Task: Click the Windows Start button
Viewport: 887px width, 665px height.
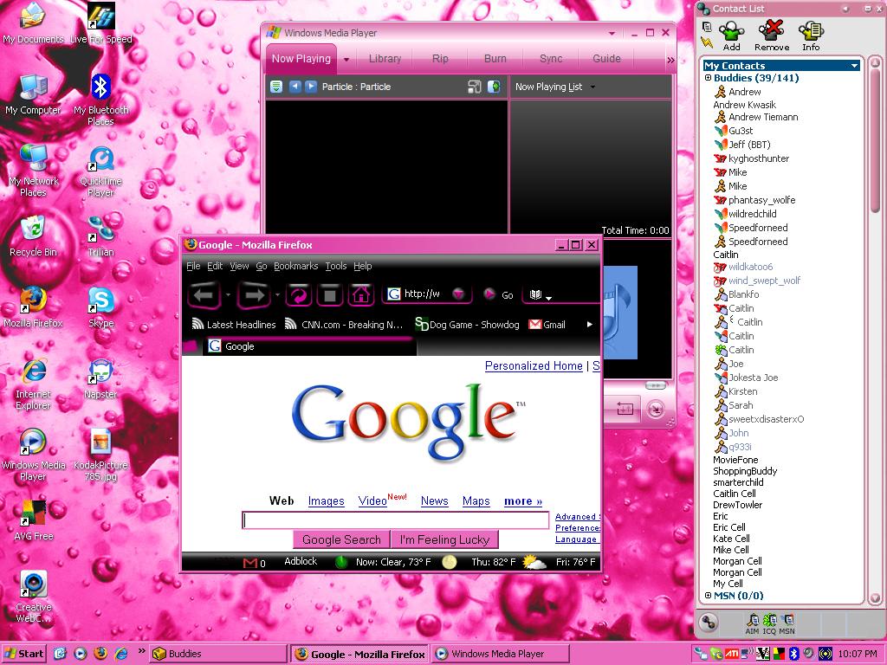Action: (23, 654)
